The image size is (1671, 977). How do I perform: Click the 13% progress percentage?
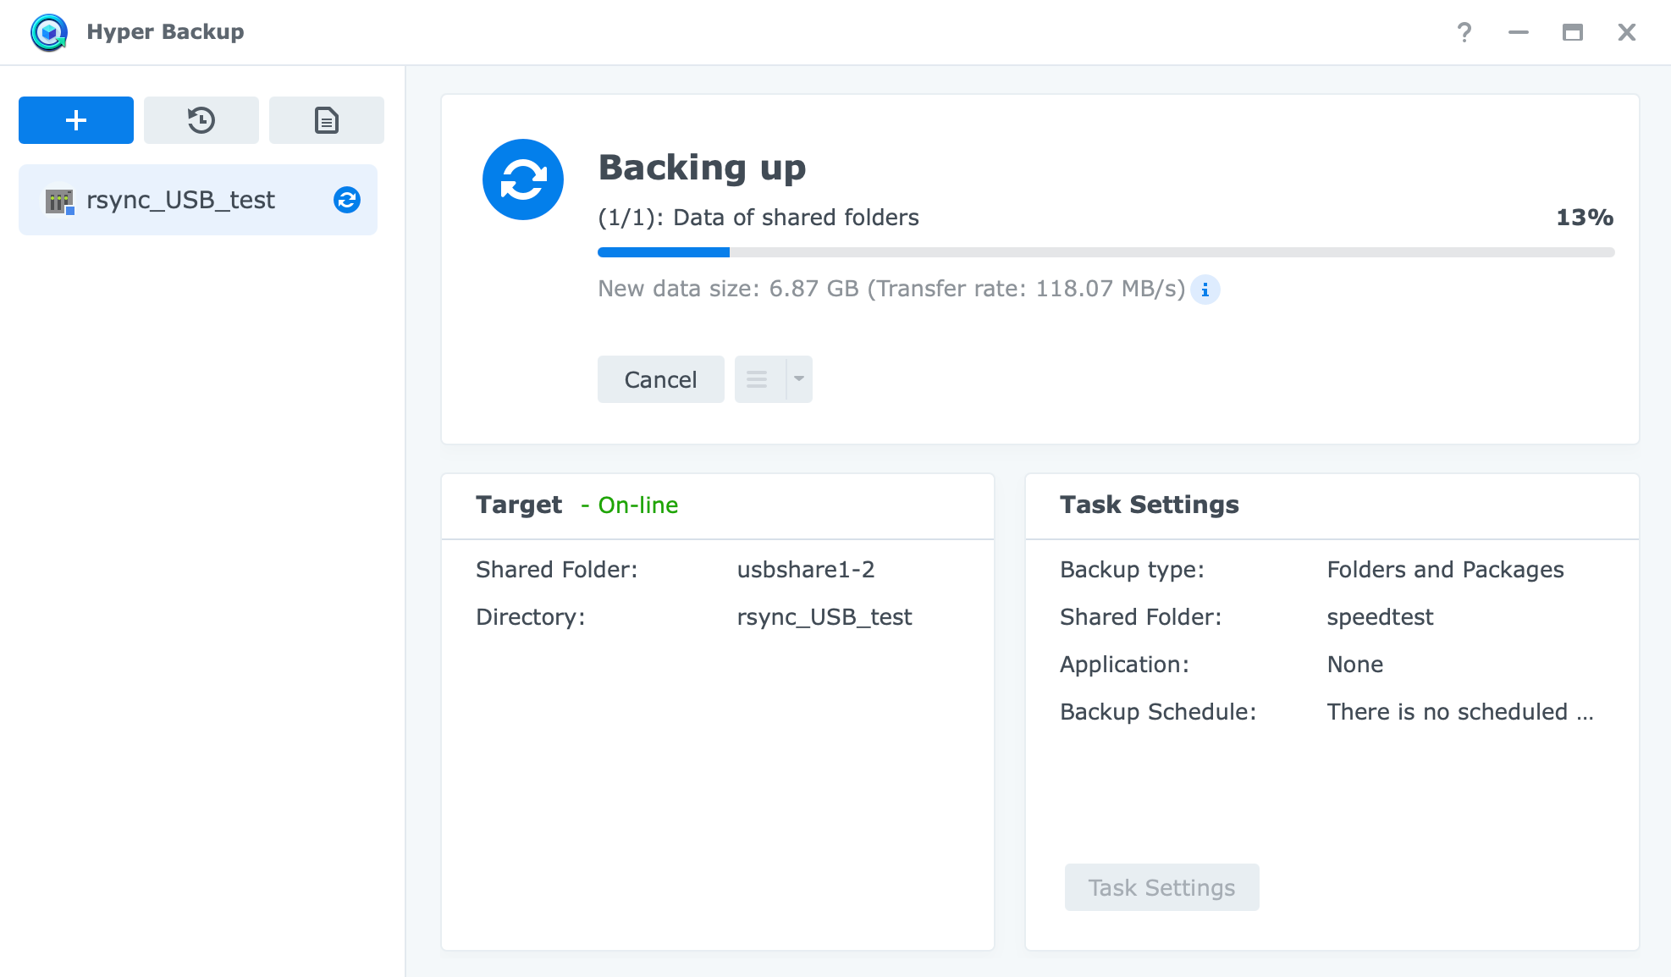(1585, 218)
